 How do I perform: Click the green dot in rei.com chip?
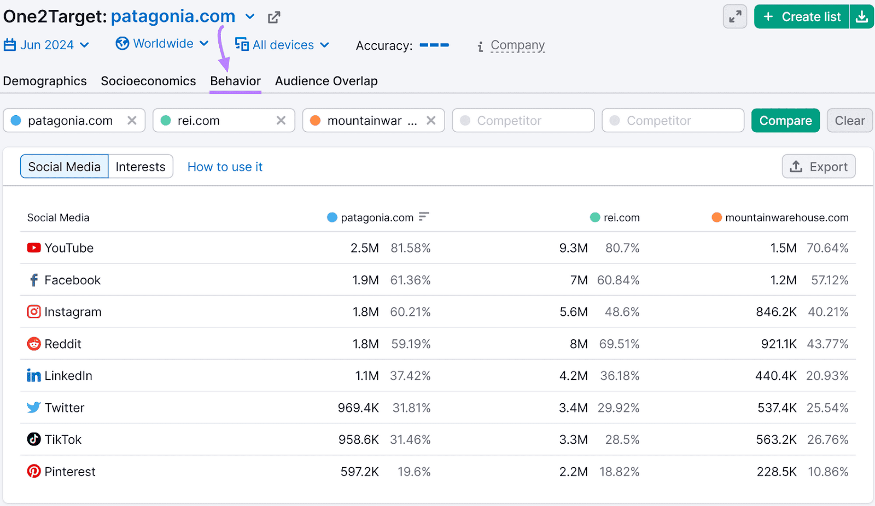[x=166, y=120]
